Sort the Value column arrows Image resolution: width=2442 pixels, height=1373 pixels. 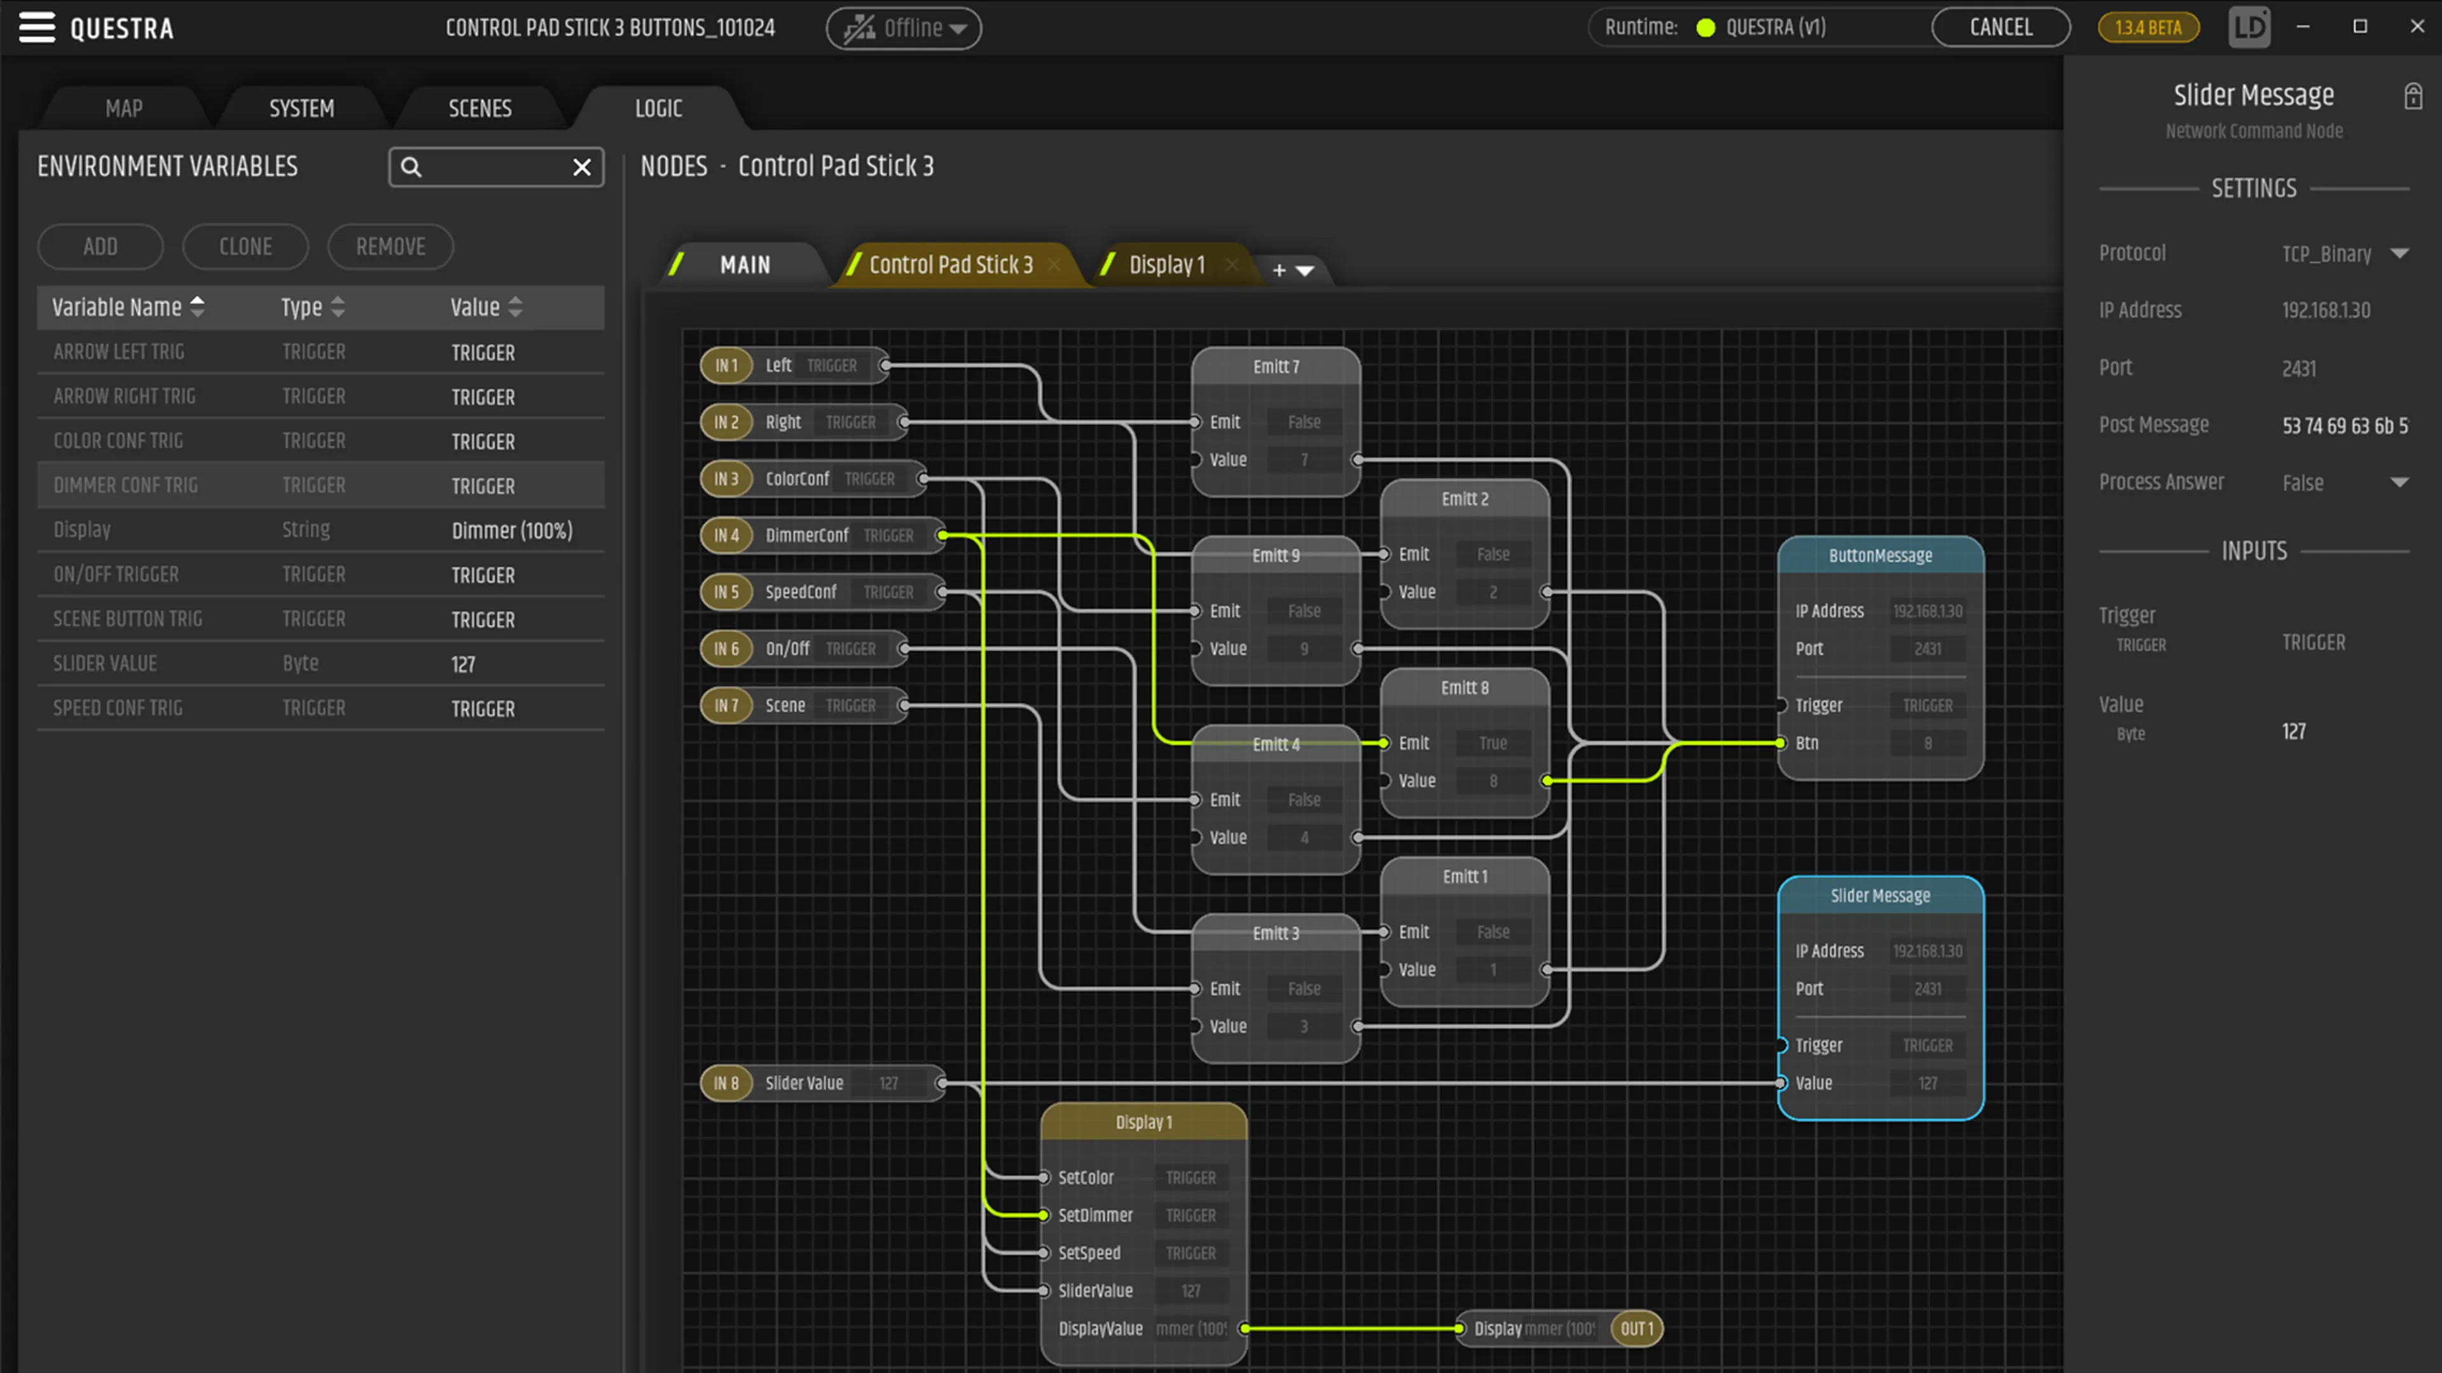click(514, 307)
